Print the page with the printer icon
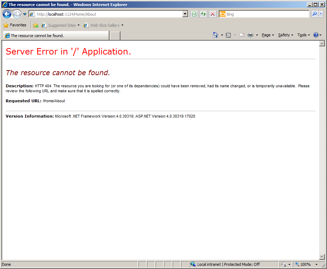Viewport: 327px width, 269px height. tap(250, 35)
